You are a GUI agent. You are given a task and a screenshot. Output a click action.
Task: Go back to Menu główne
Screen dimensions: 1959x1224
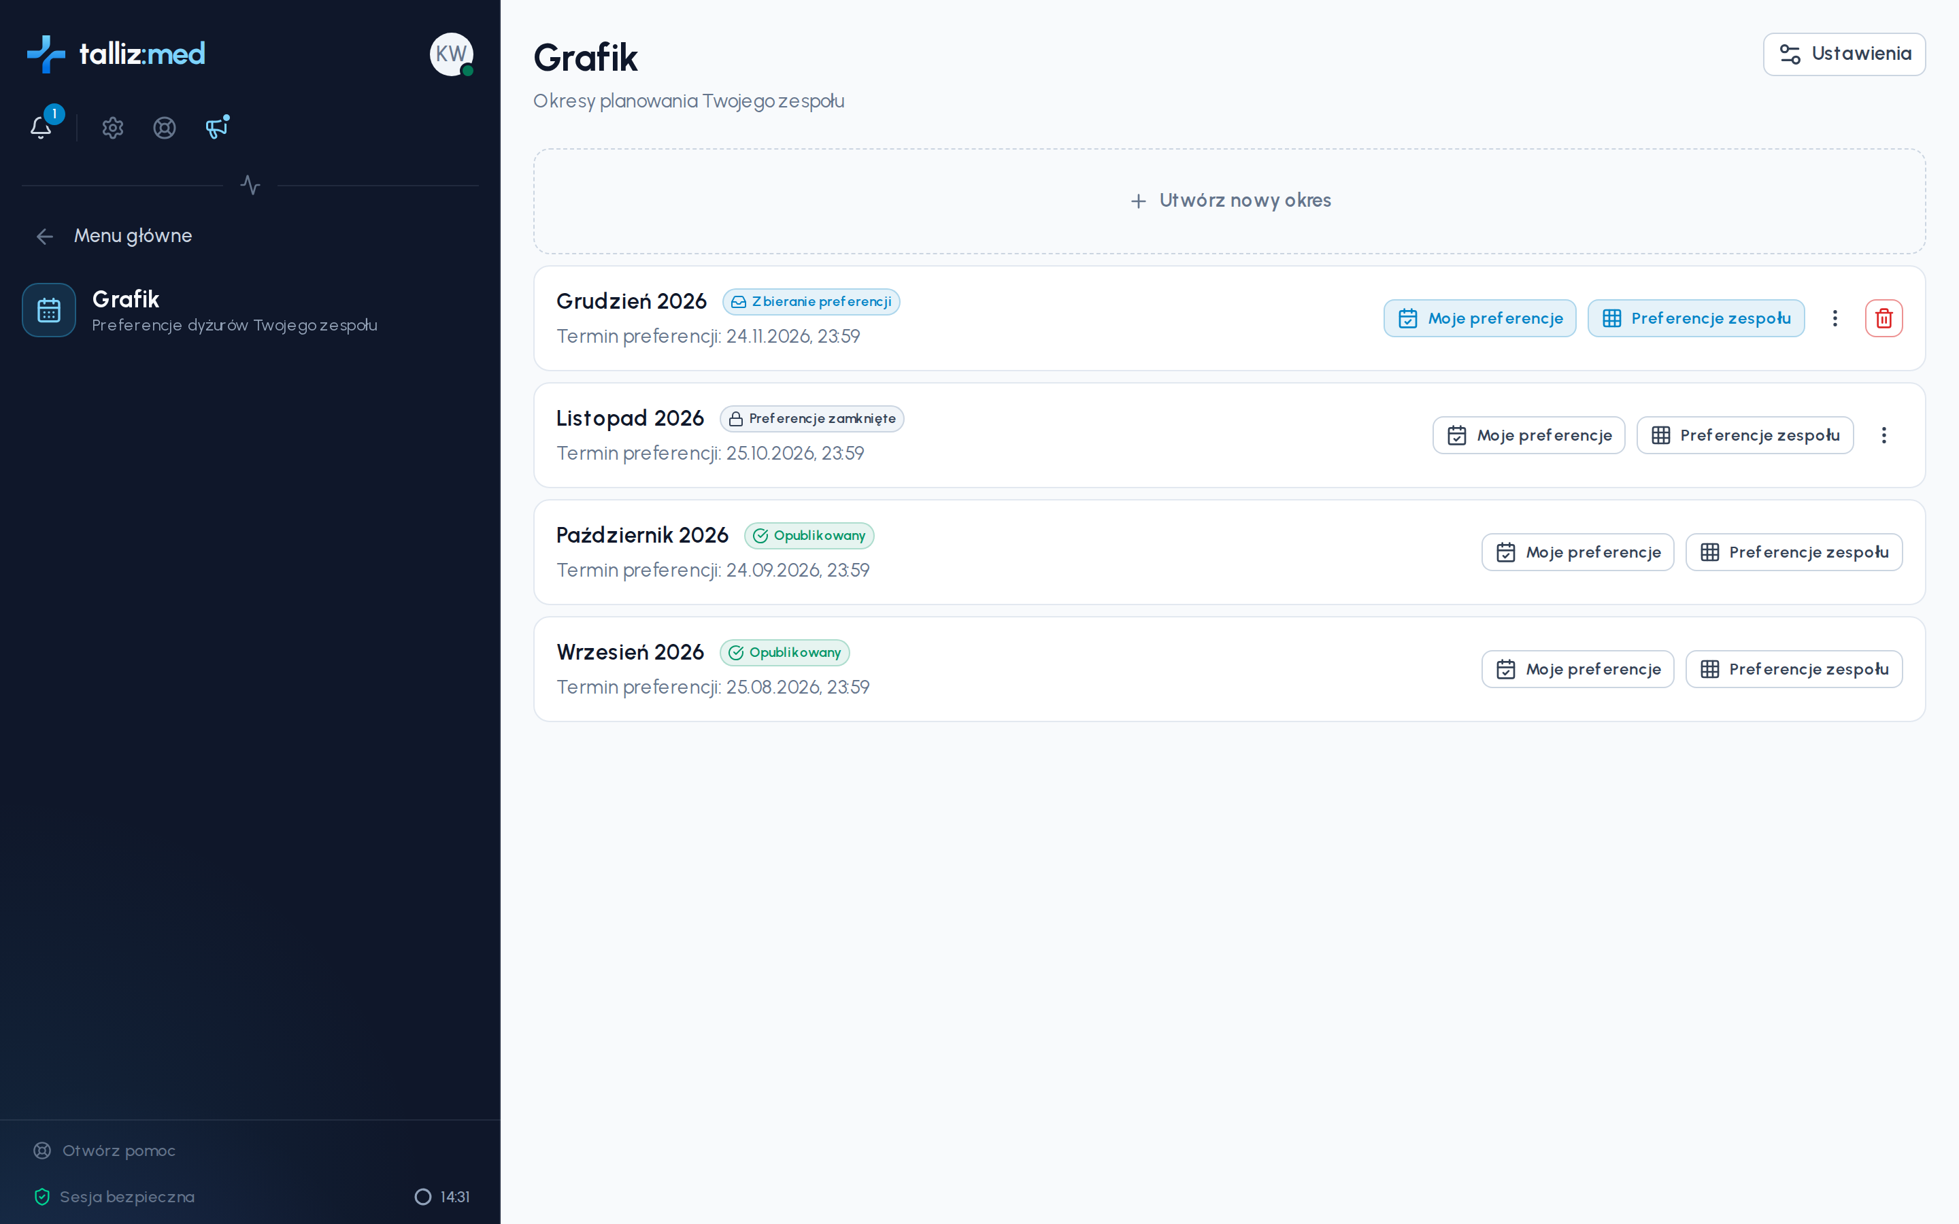[114, 235]
